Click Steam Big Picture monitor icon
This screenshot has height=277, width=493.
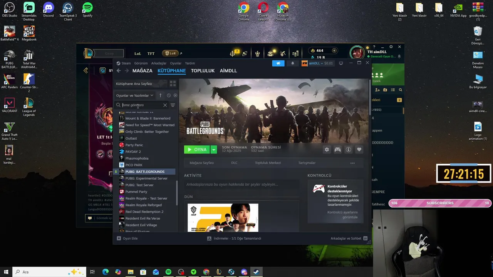pos(341,63)
